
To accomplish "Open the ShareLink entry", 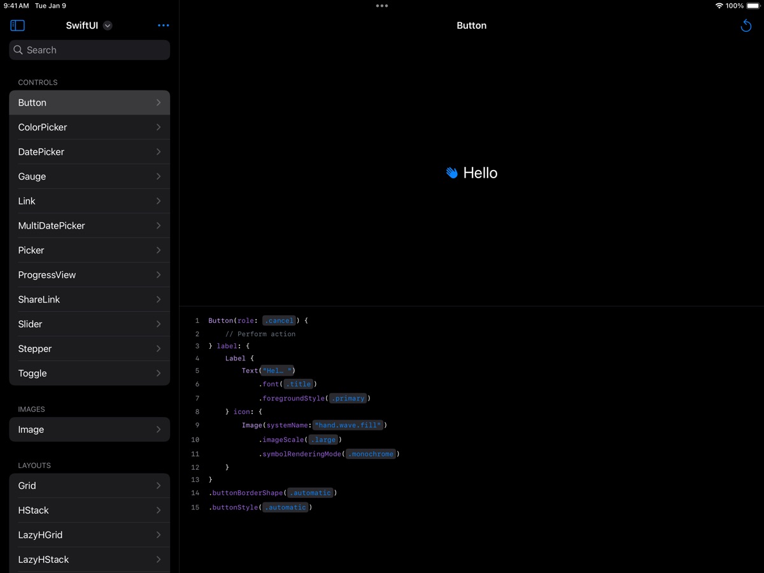I will click(90, 299).
